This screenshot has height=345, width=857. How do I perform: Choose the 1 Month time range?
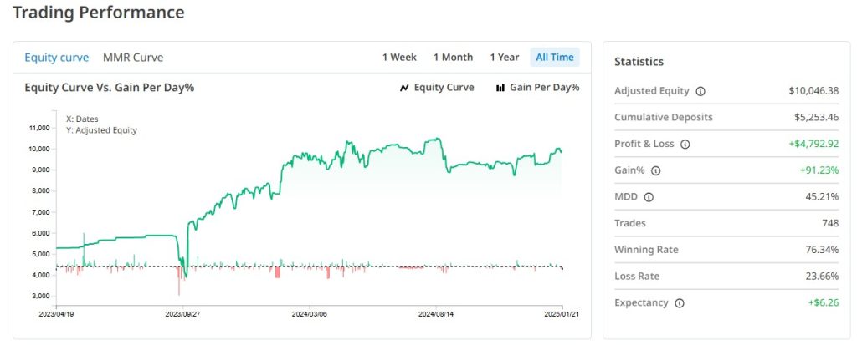pyautogui.click(x=453, y=58)
